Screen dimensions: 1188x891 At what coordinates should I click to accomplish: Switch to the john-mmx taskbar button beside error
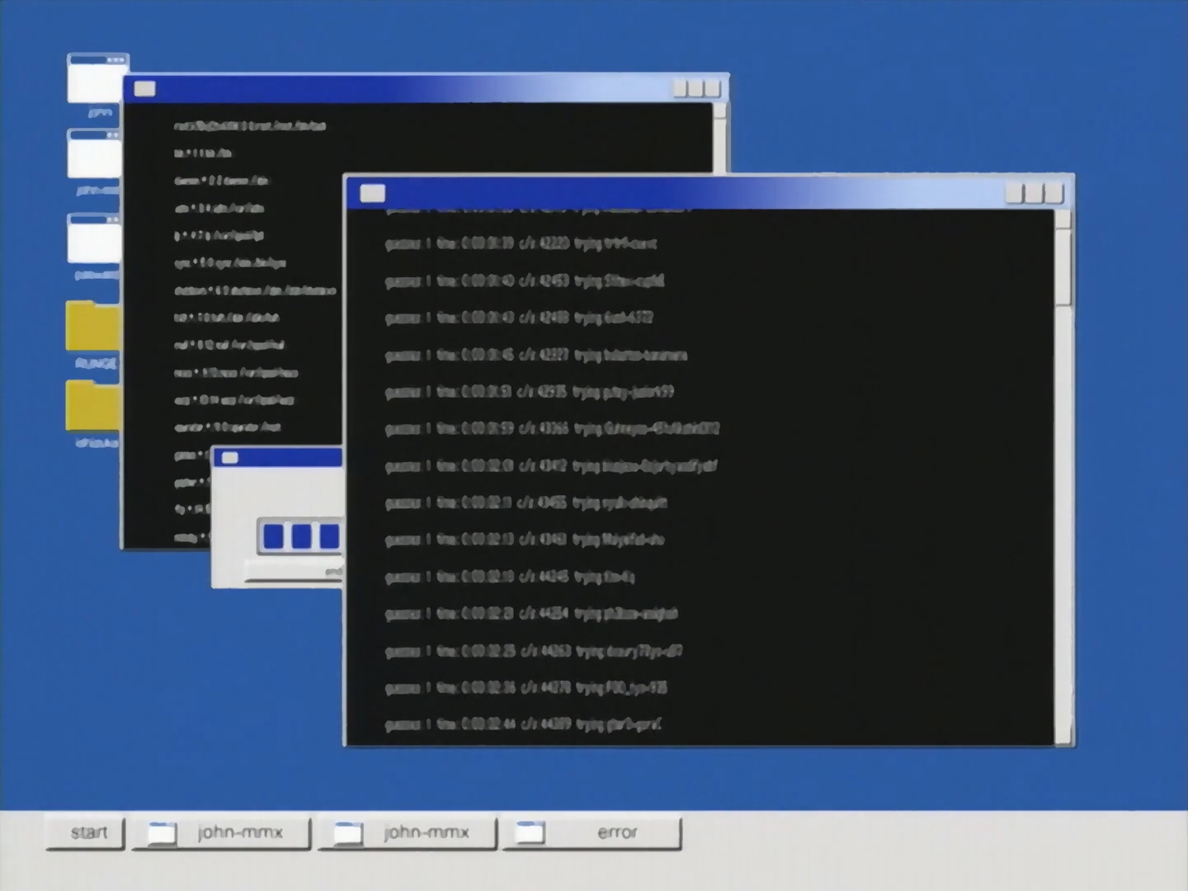tap(408, 832)
